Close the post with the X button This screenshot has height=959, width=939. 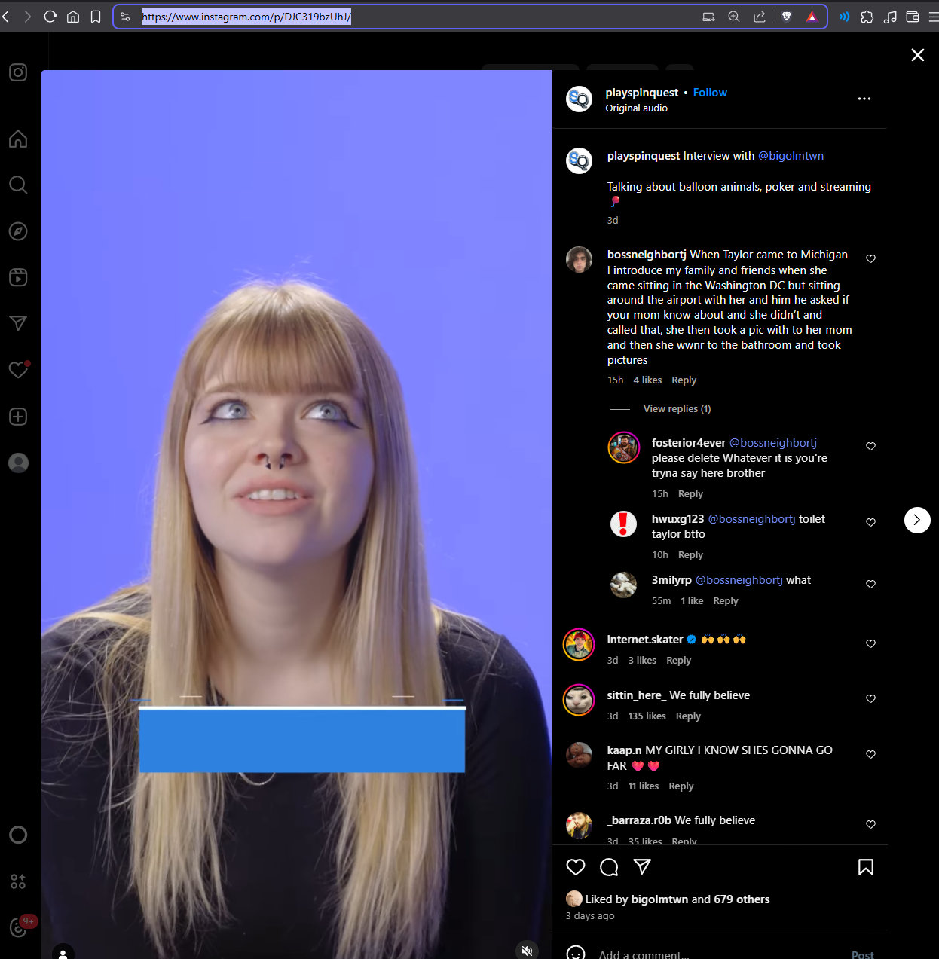[917, 55]
